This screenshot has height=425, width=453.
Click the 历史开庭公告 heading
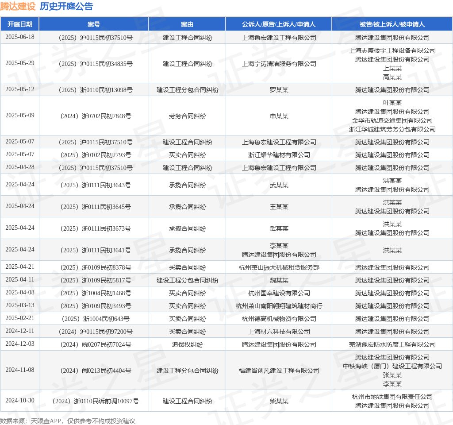66,6
